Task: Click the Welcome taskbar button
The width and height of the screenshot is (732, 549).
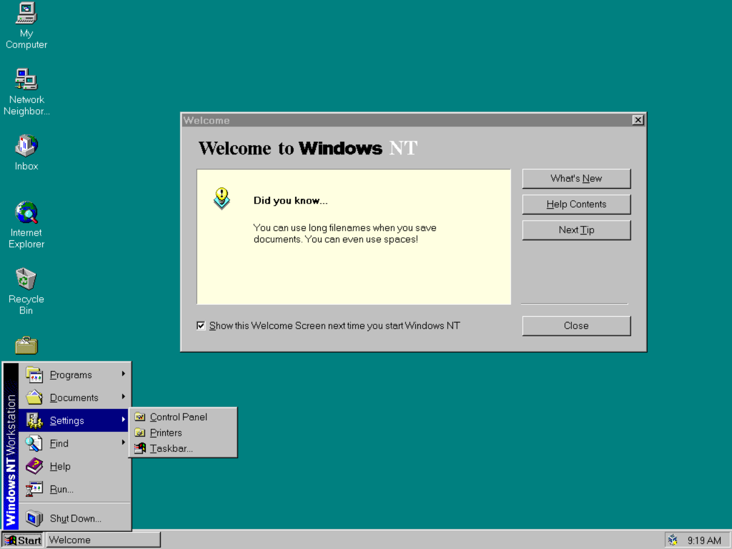Action: click(103, 540)
